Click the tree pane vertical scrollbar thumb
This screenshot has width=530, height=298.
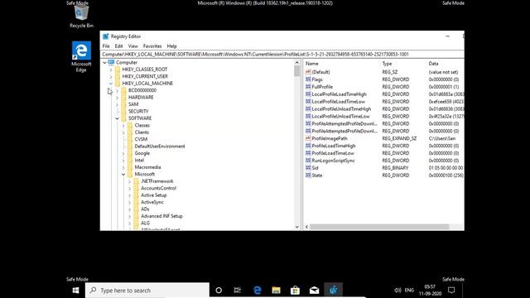(296, 71)
